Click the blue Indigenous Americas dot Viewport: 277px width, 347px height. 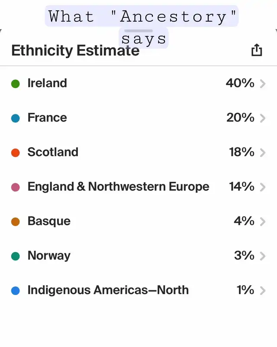pos(16,291)
